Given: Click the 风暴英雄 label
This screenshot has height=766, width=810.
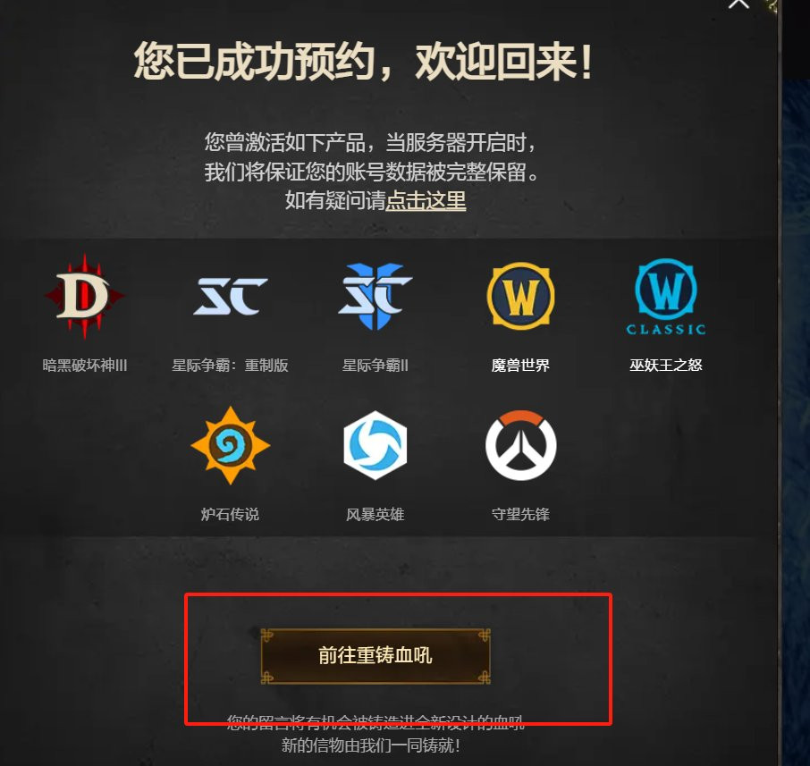Looking at the screenshot, I should [x=375, y=514].
